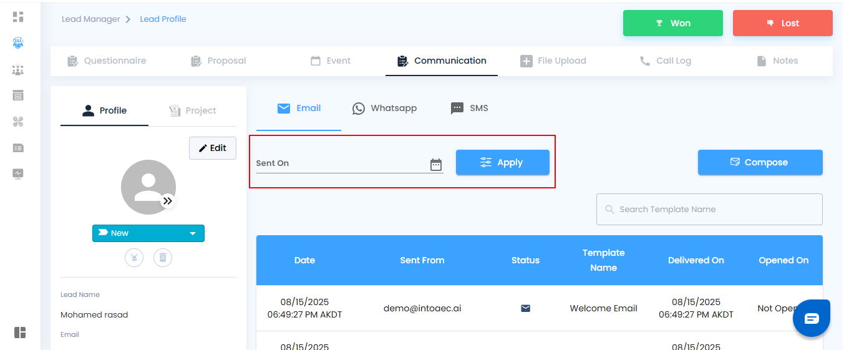Click the layout panel icon at sidebar bottom
This screenshot has height=350, width=844.
[x=20, y=333]
